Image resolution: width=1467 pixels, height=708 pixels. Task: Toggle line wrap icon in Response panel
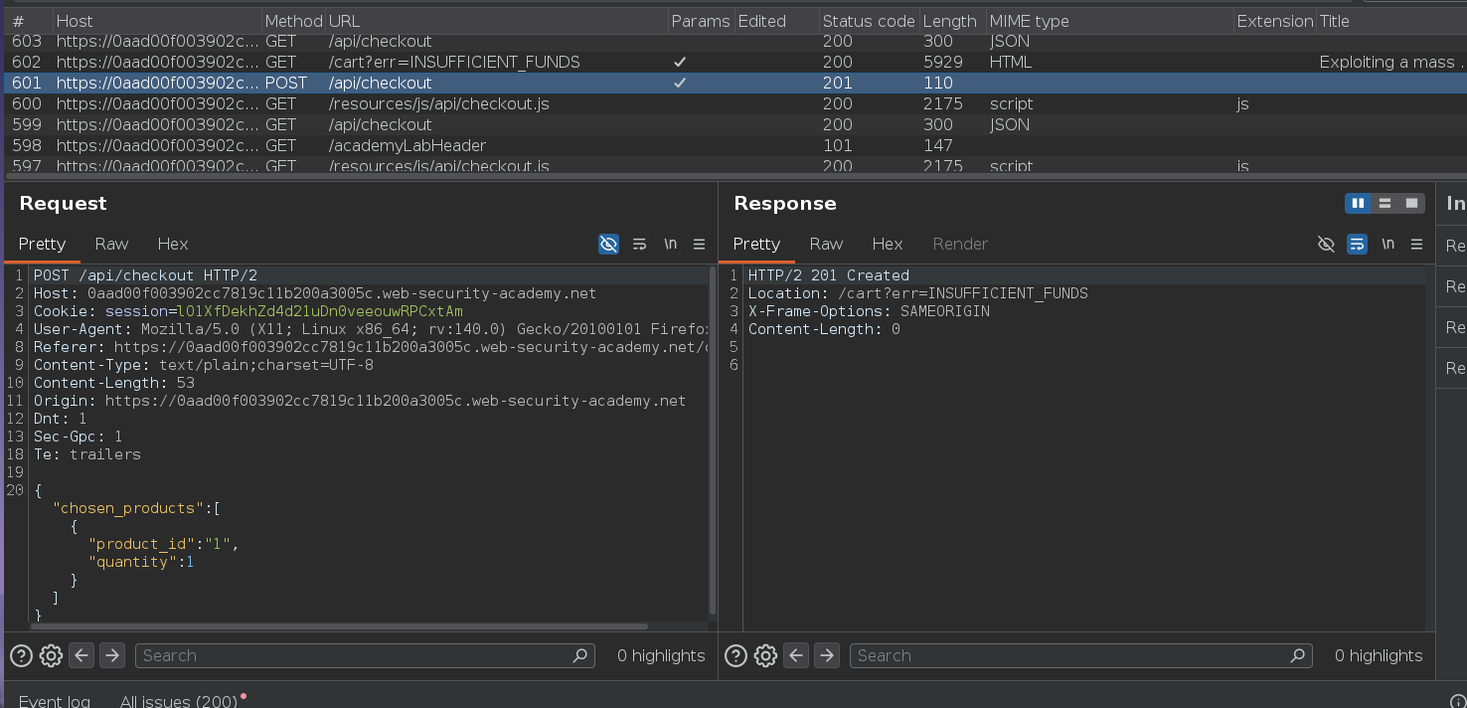tap(1357, 244)
